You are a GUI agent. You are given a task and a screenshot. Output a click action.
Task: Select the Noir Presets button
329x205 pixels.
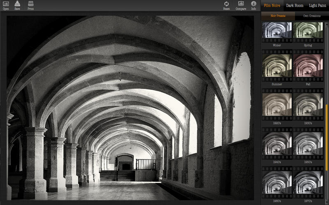coord(278,16)
